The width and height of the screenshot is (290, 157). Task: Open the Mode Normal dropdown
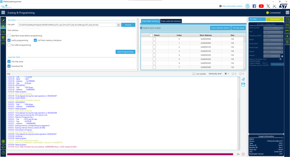[x=273, y=40]
